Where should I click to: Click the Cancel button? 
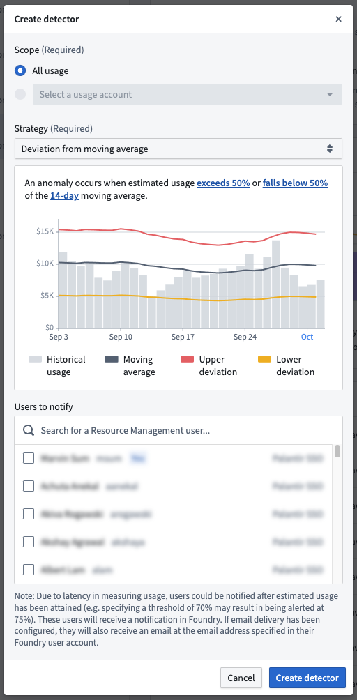(x=241, y=678)
